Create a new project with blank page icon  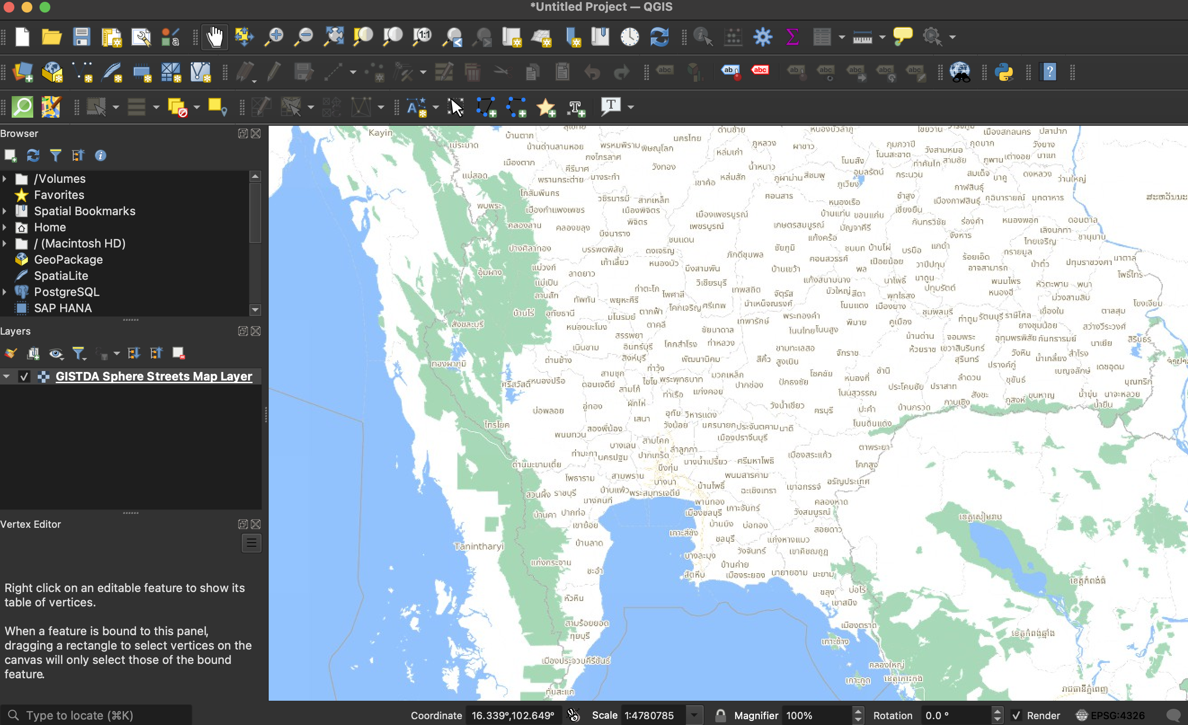[22, 37]
